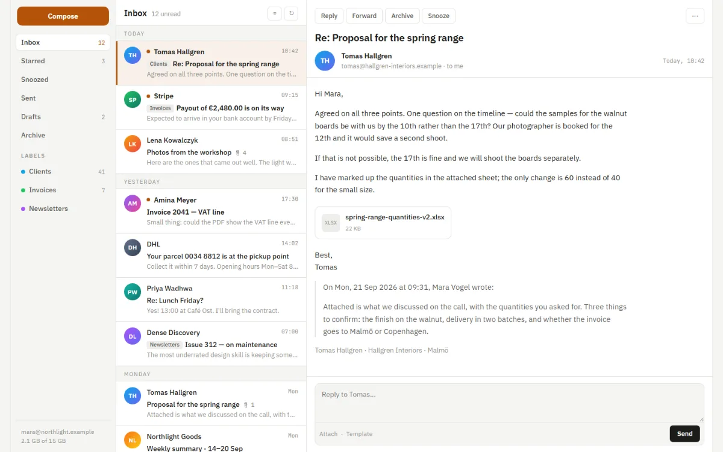Click the Clients tag on the selected email
Image resolution: width=723 pixels, height=452 pixels.
(158, 64)
